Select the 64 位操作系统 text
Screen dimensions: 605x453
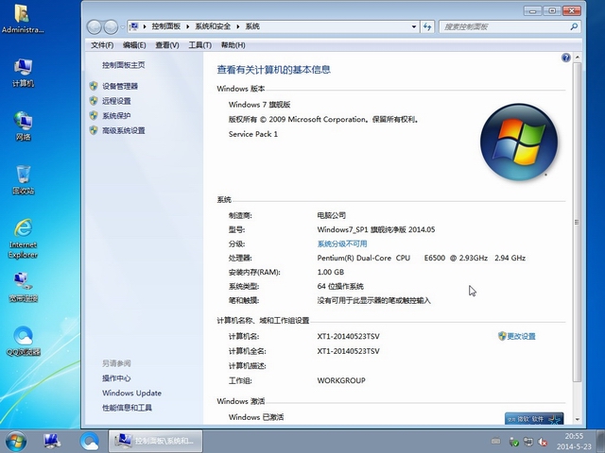pyautogui.click(x=340, y=286)
